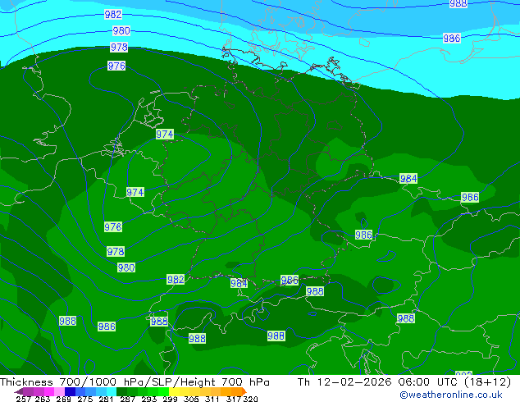
Task: Click the legend value '305'
Action: pyautogui.click(x=191, y=399)
